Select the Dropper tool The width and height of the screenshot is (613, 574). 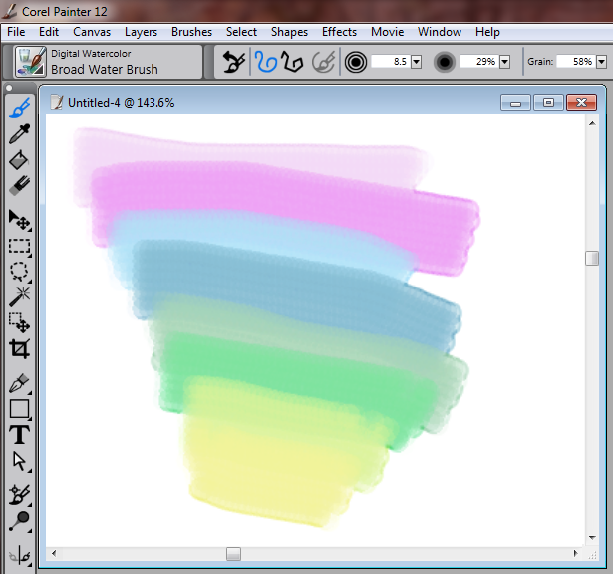pyautogui.click(x=19, y=133)
